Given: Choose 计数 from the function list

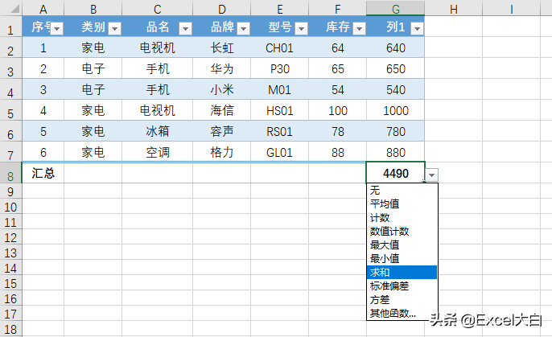Looking at the screenshot, I should tap(402, 217).
